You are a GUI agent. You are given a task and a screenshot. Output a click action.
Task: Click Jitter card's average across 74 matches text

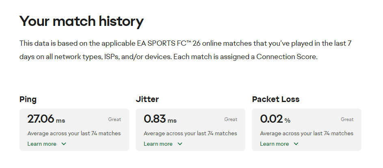coord(190,133)
